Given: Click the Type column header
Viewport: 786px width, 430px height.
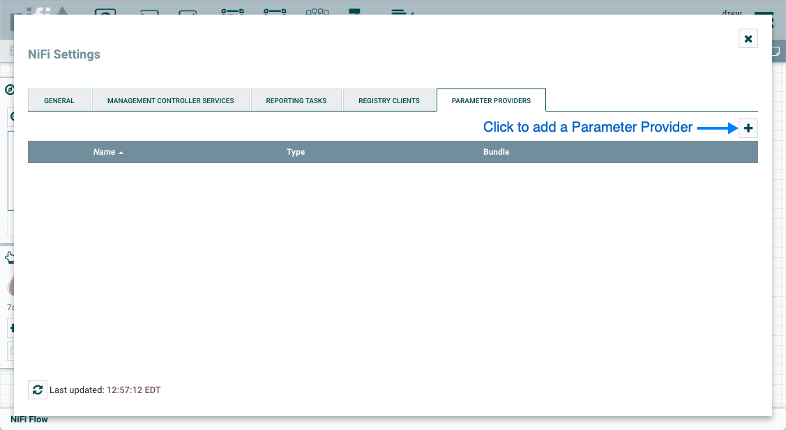Looking at the screenshot, I should coord(296,152).
